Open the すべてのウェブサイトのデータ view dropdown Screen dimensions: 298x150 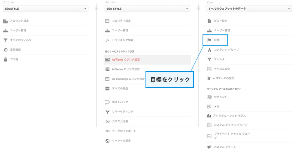coord(249,9)
